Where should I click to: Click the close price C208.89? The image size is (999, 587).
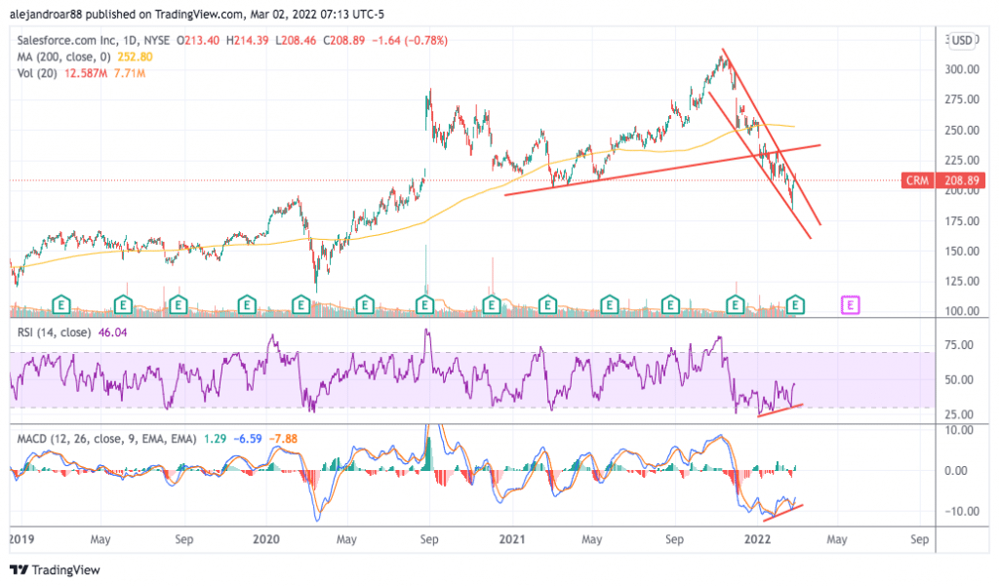(x=343, y=40)
